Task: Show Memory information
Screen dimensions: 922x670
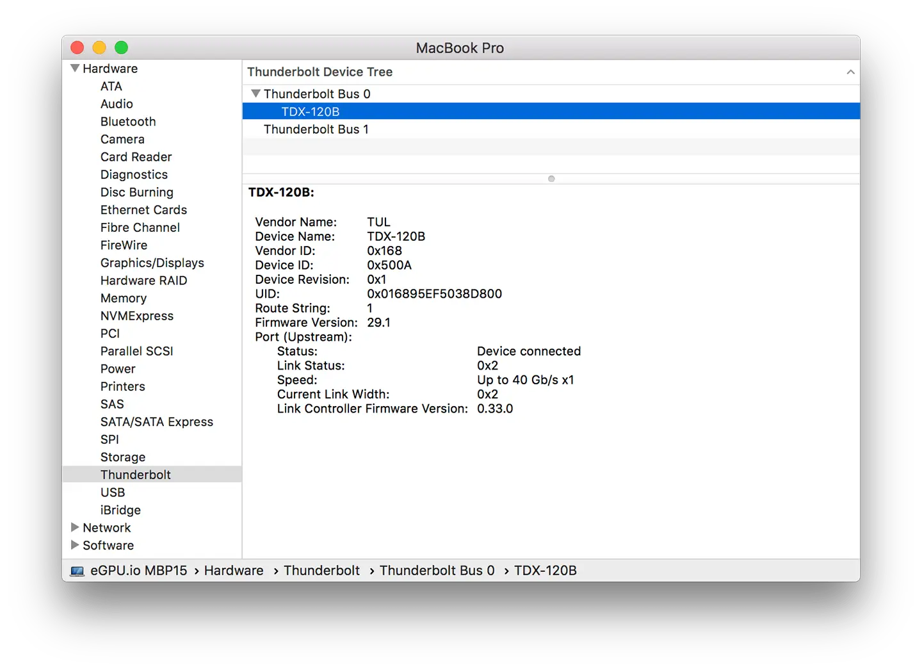Action: 123,298
